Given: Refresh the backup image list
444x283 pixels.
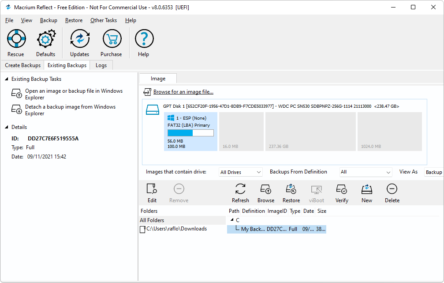Looking at the screenshot, I should tap(240, 193).
